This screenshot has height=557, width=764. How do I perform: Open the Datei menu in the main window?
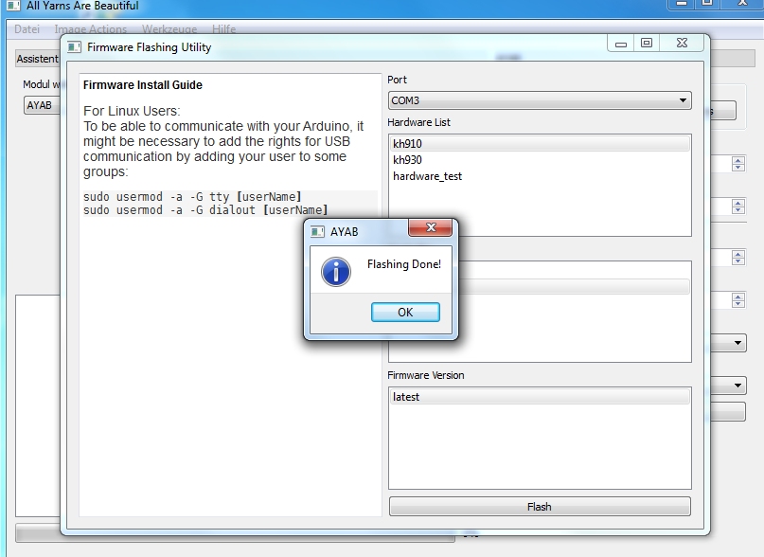pos(27,29)
